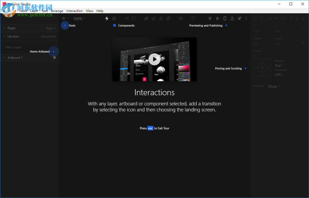Start prototype preview with the Play icon
The width and height of the screenshot is (309, 198).
(218, 18)
